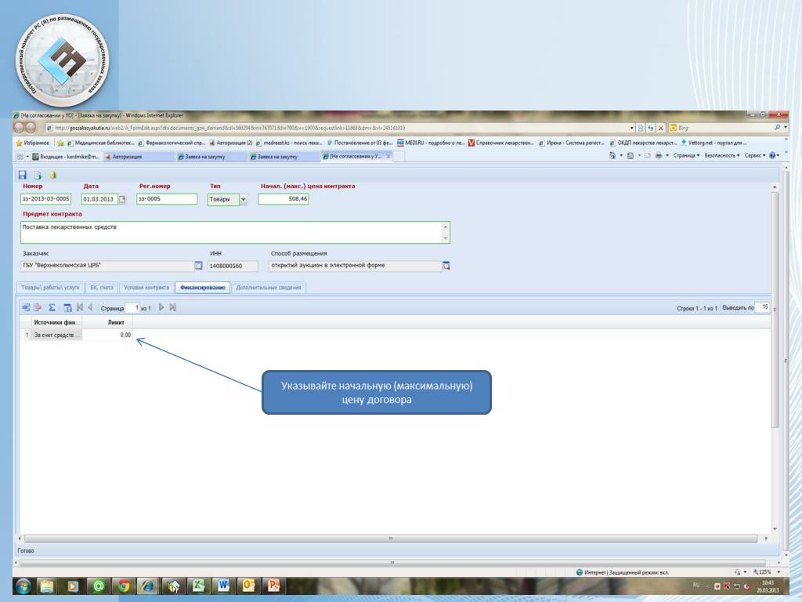
Task: Switch to the Авторизация browser tab
Action: tap(138, 157)
